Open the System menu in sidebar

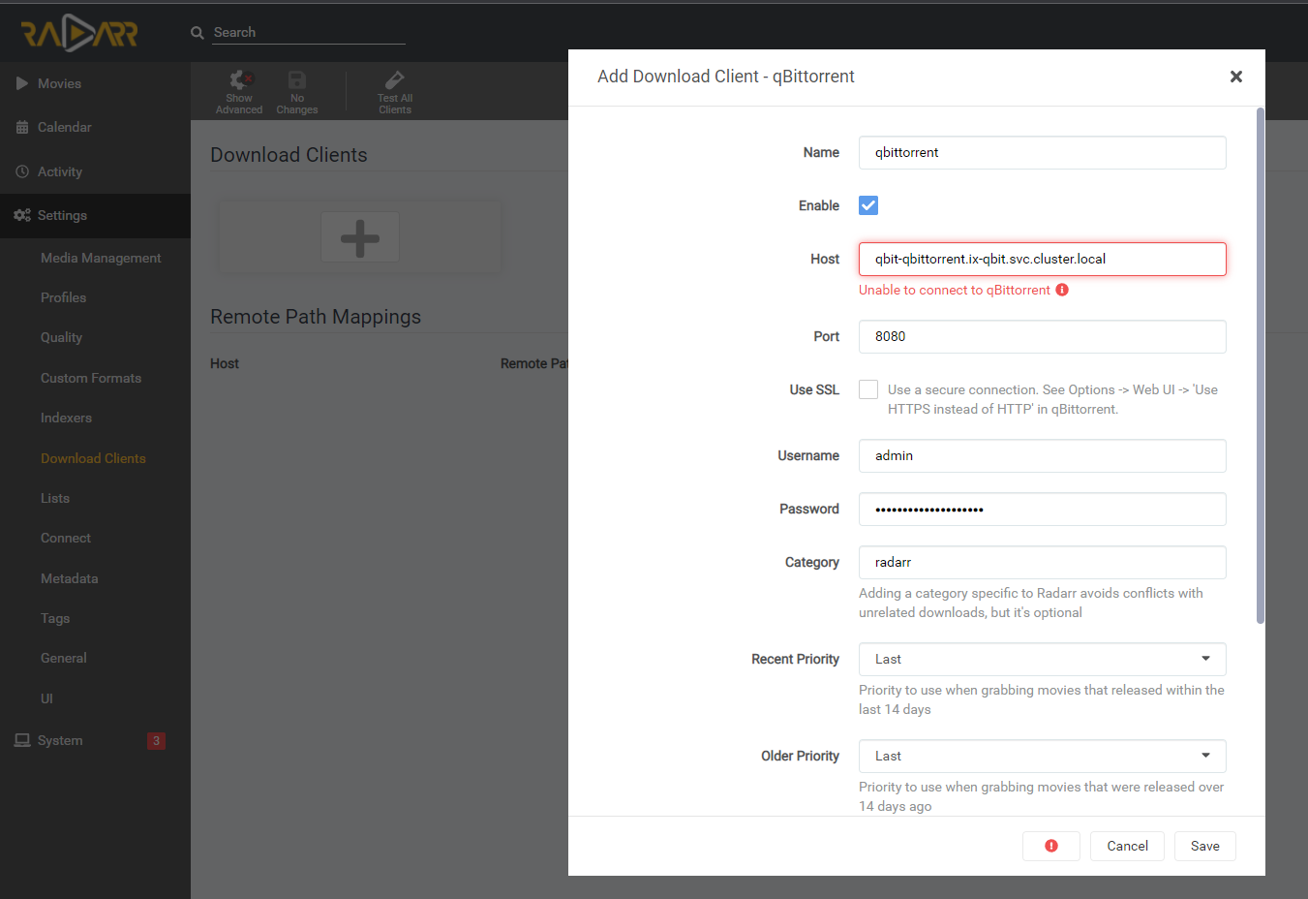click(60, 740)
